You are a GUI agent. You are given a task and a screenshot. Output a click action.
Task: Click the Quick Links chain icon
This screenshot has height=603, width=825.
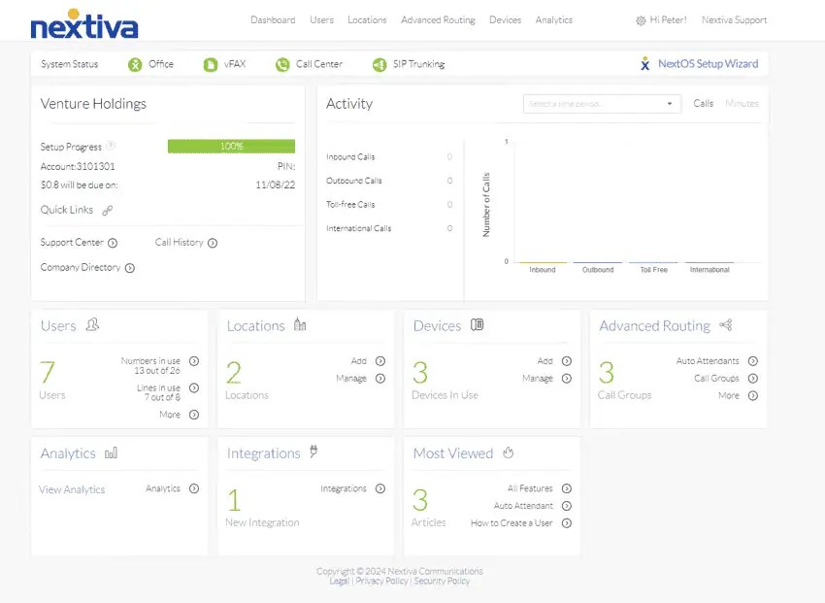108,211
